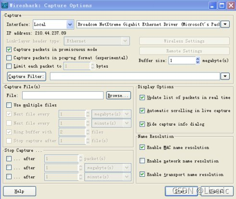Enable network name resolution checkbox
Screen dimensions: 236x199
[142, 161]
